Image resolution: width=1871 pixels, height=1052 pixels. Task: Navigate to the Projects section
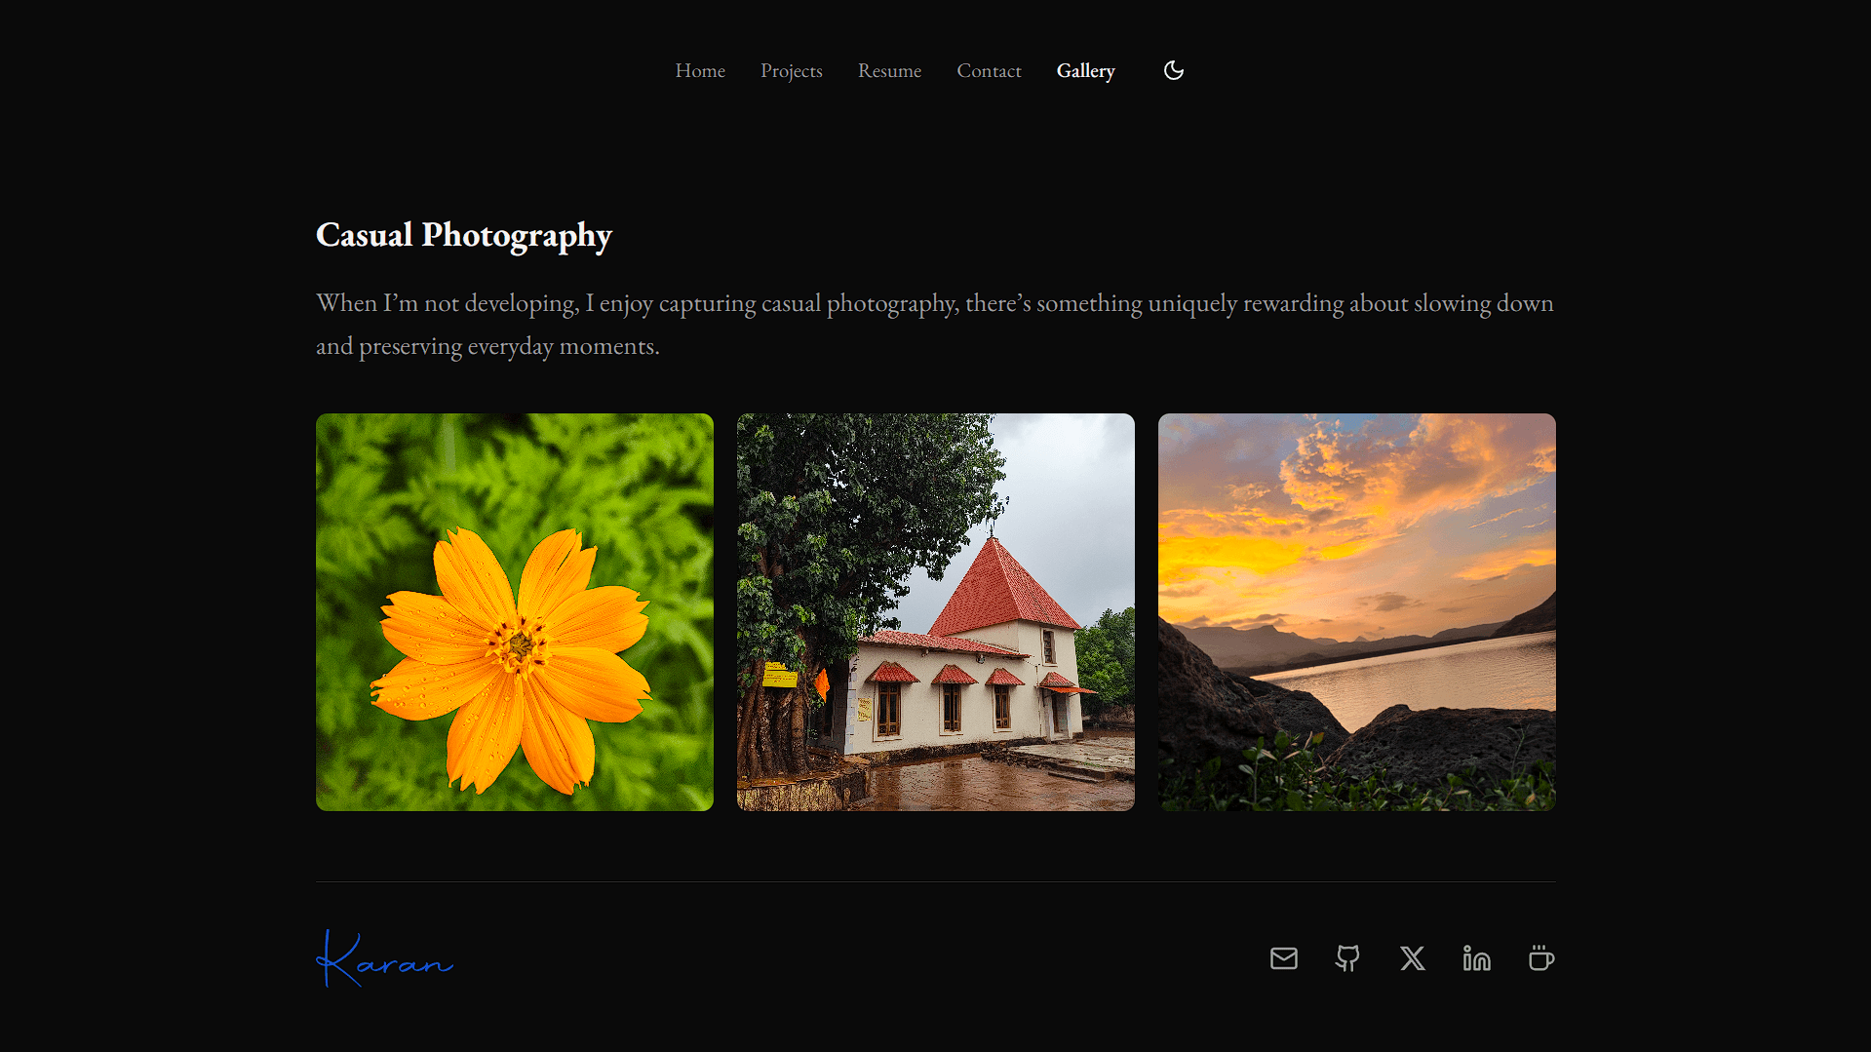pyautogui.click(x=791, y=70)
